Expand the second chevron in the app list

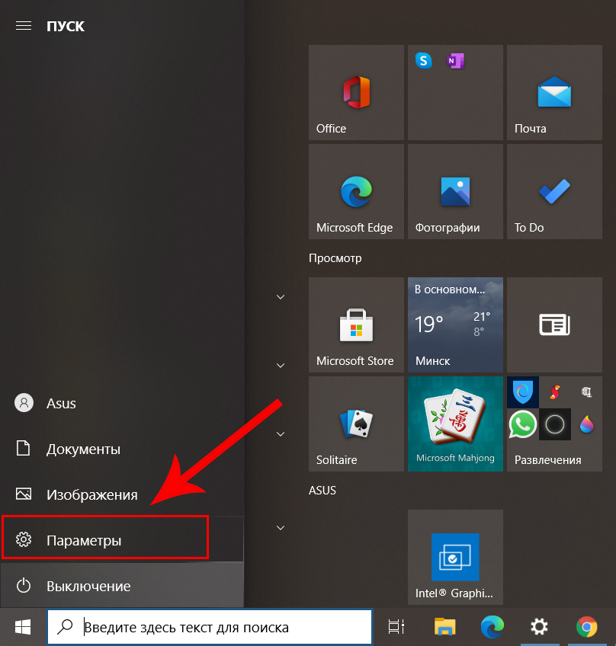[281, 366]
